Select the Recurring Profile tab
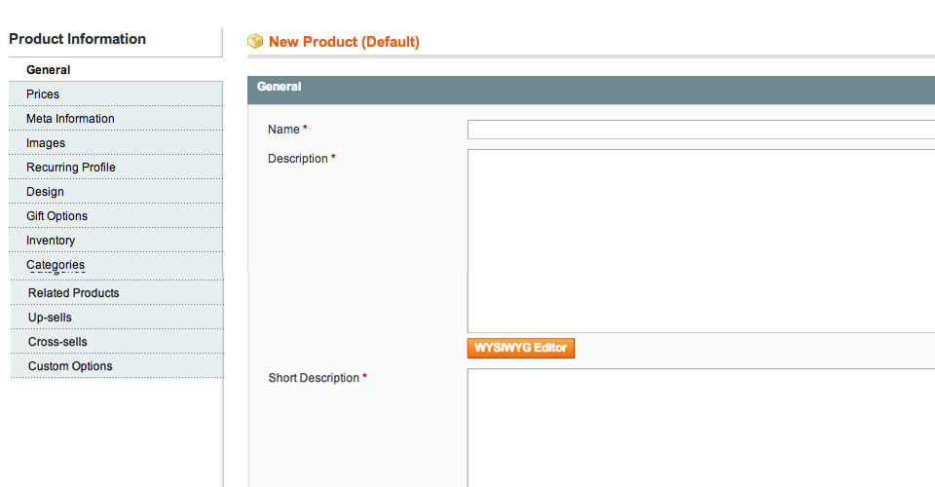The width and height of the screenshot is (935, 487). click(116, 168)
